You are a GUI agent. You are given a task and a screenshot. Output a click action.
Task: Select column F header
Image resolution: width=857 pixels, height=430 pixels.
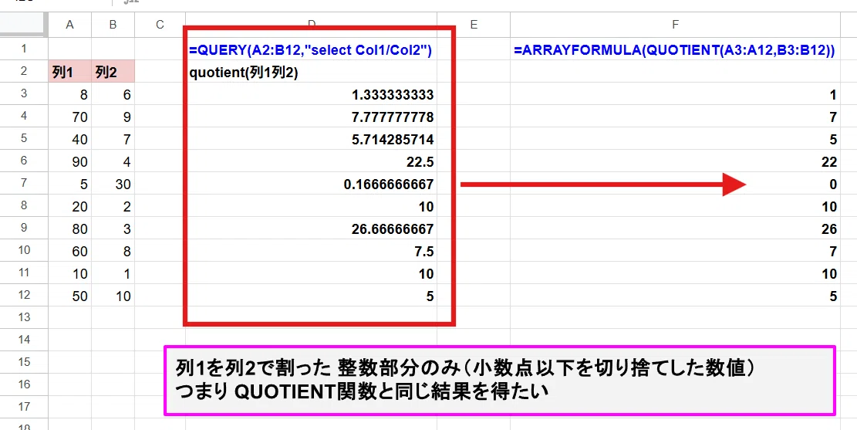coord(676,25)
